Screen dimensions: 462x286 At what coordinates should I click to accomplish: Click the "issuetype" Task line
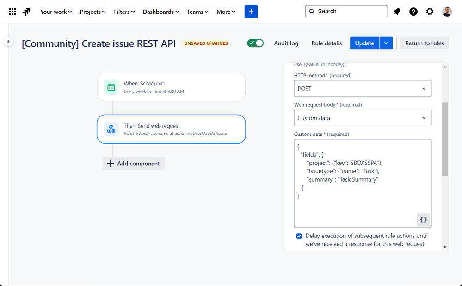pyautogui.click(x=343, y=171)
